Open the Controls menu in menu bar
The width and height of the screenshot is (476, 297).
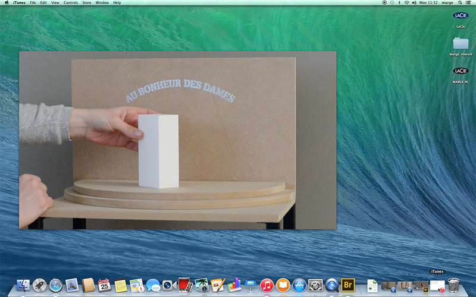(70, 3)
